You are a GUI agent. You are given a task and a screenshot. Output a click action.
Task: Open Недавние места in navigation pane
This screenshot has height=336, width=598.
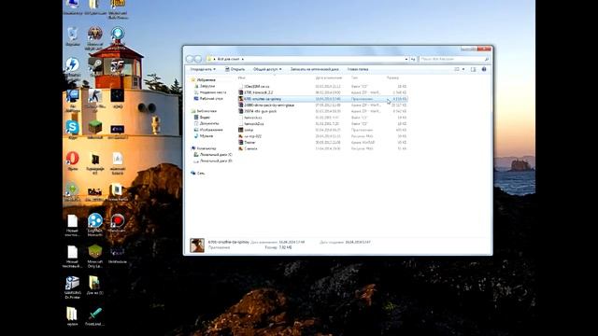click(x=213, y=92)
